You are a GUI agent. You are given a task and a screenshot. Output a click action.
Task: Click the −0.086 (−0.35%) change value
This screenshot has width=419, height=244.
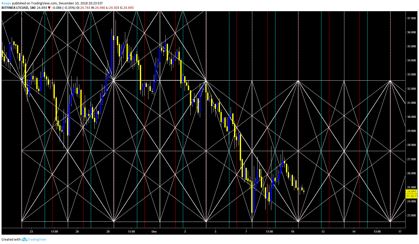(63, 8)
